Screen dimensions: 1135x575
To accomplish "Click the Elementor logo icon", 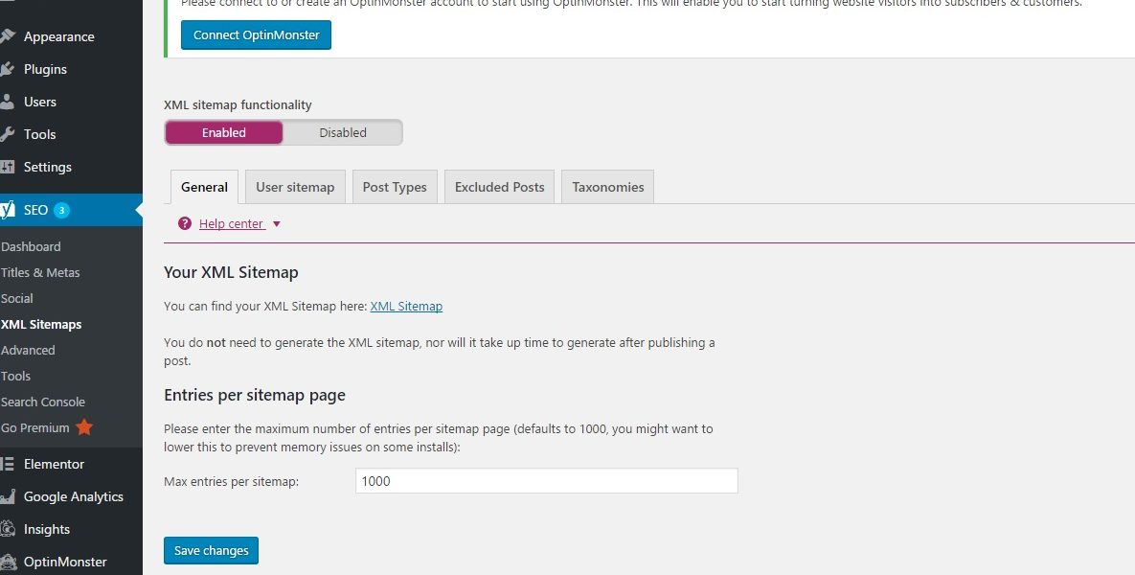I will tap(8, 464).
